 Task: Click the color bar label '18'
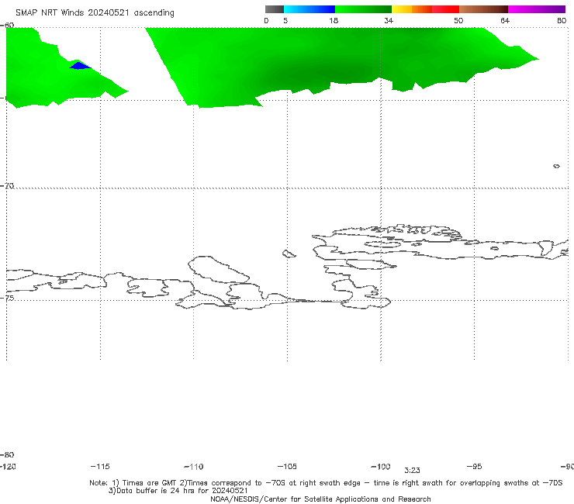coord(334,20)
